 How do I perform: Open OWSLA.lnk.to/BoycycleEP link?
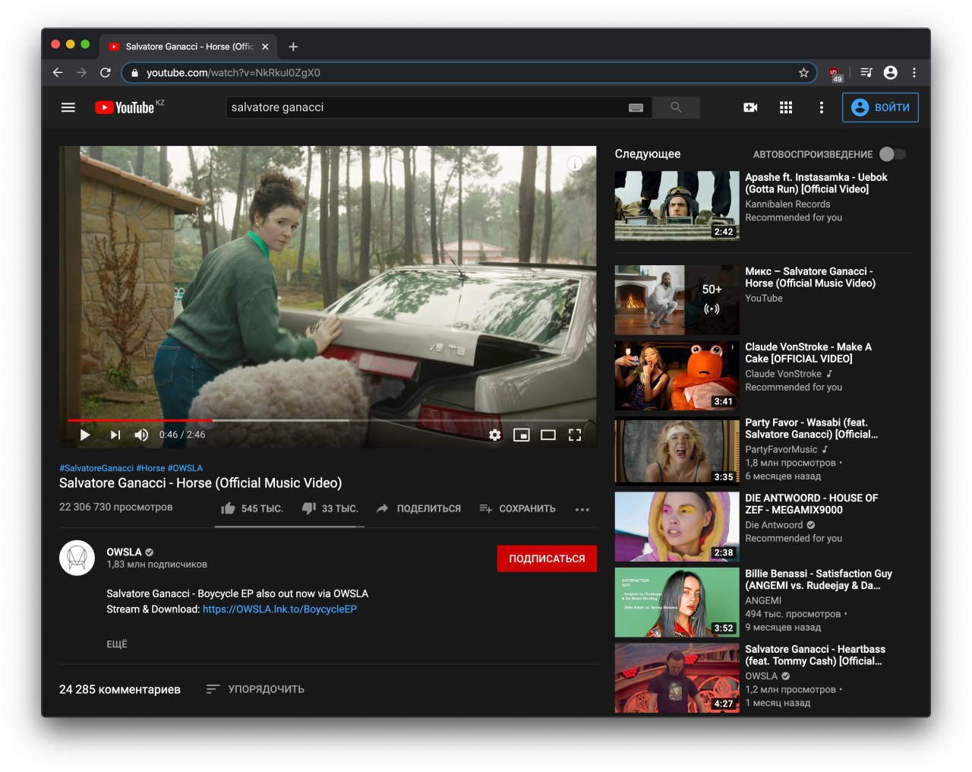pyautogui.click(x=279, y=609)
